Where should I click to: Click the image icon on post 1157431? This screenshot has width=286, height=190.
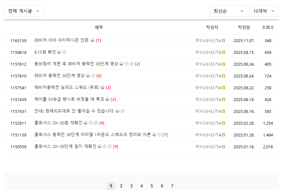point(117,111)
